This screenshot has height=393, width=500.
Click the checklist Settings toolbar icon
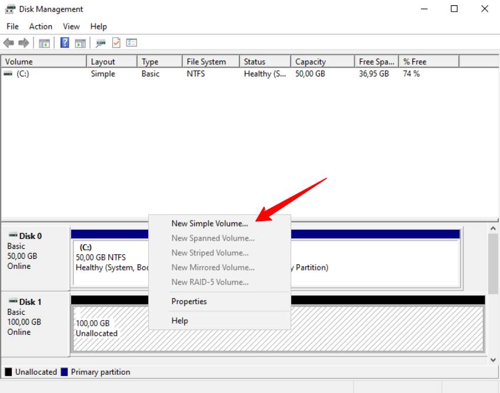tap(132, 43)
